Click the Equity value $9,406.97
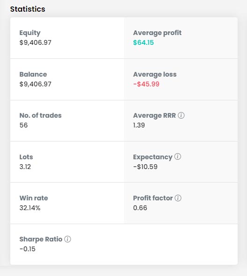The width and height of the screenshot is (247, 276). click(36, 42)
